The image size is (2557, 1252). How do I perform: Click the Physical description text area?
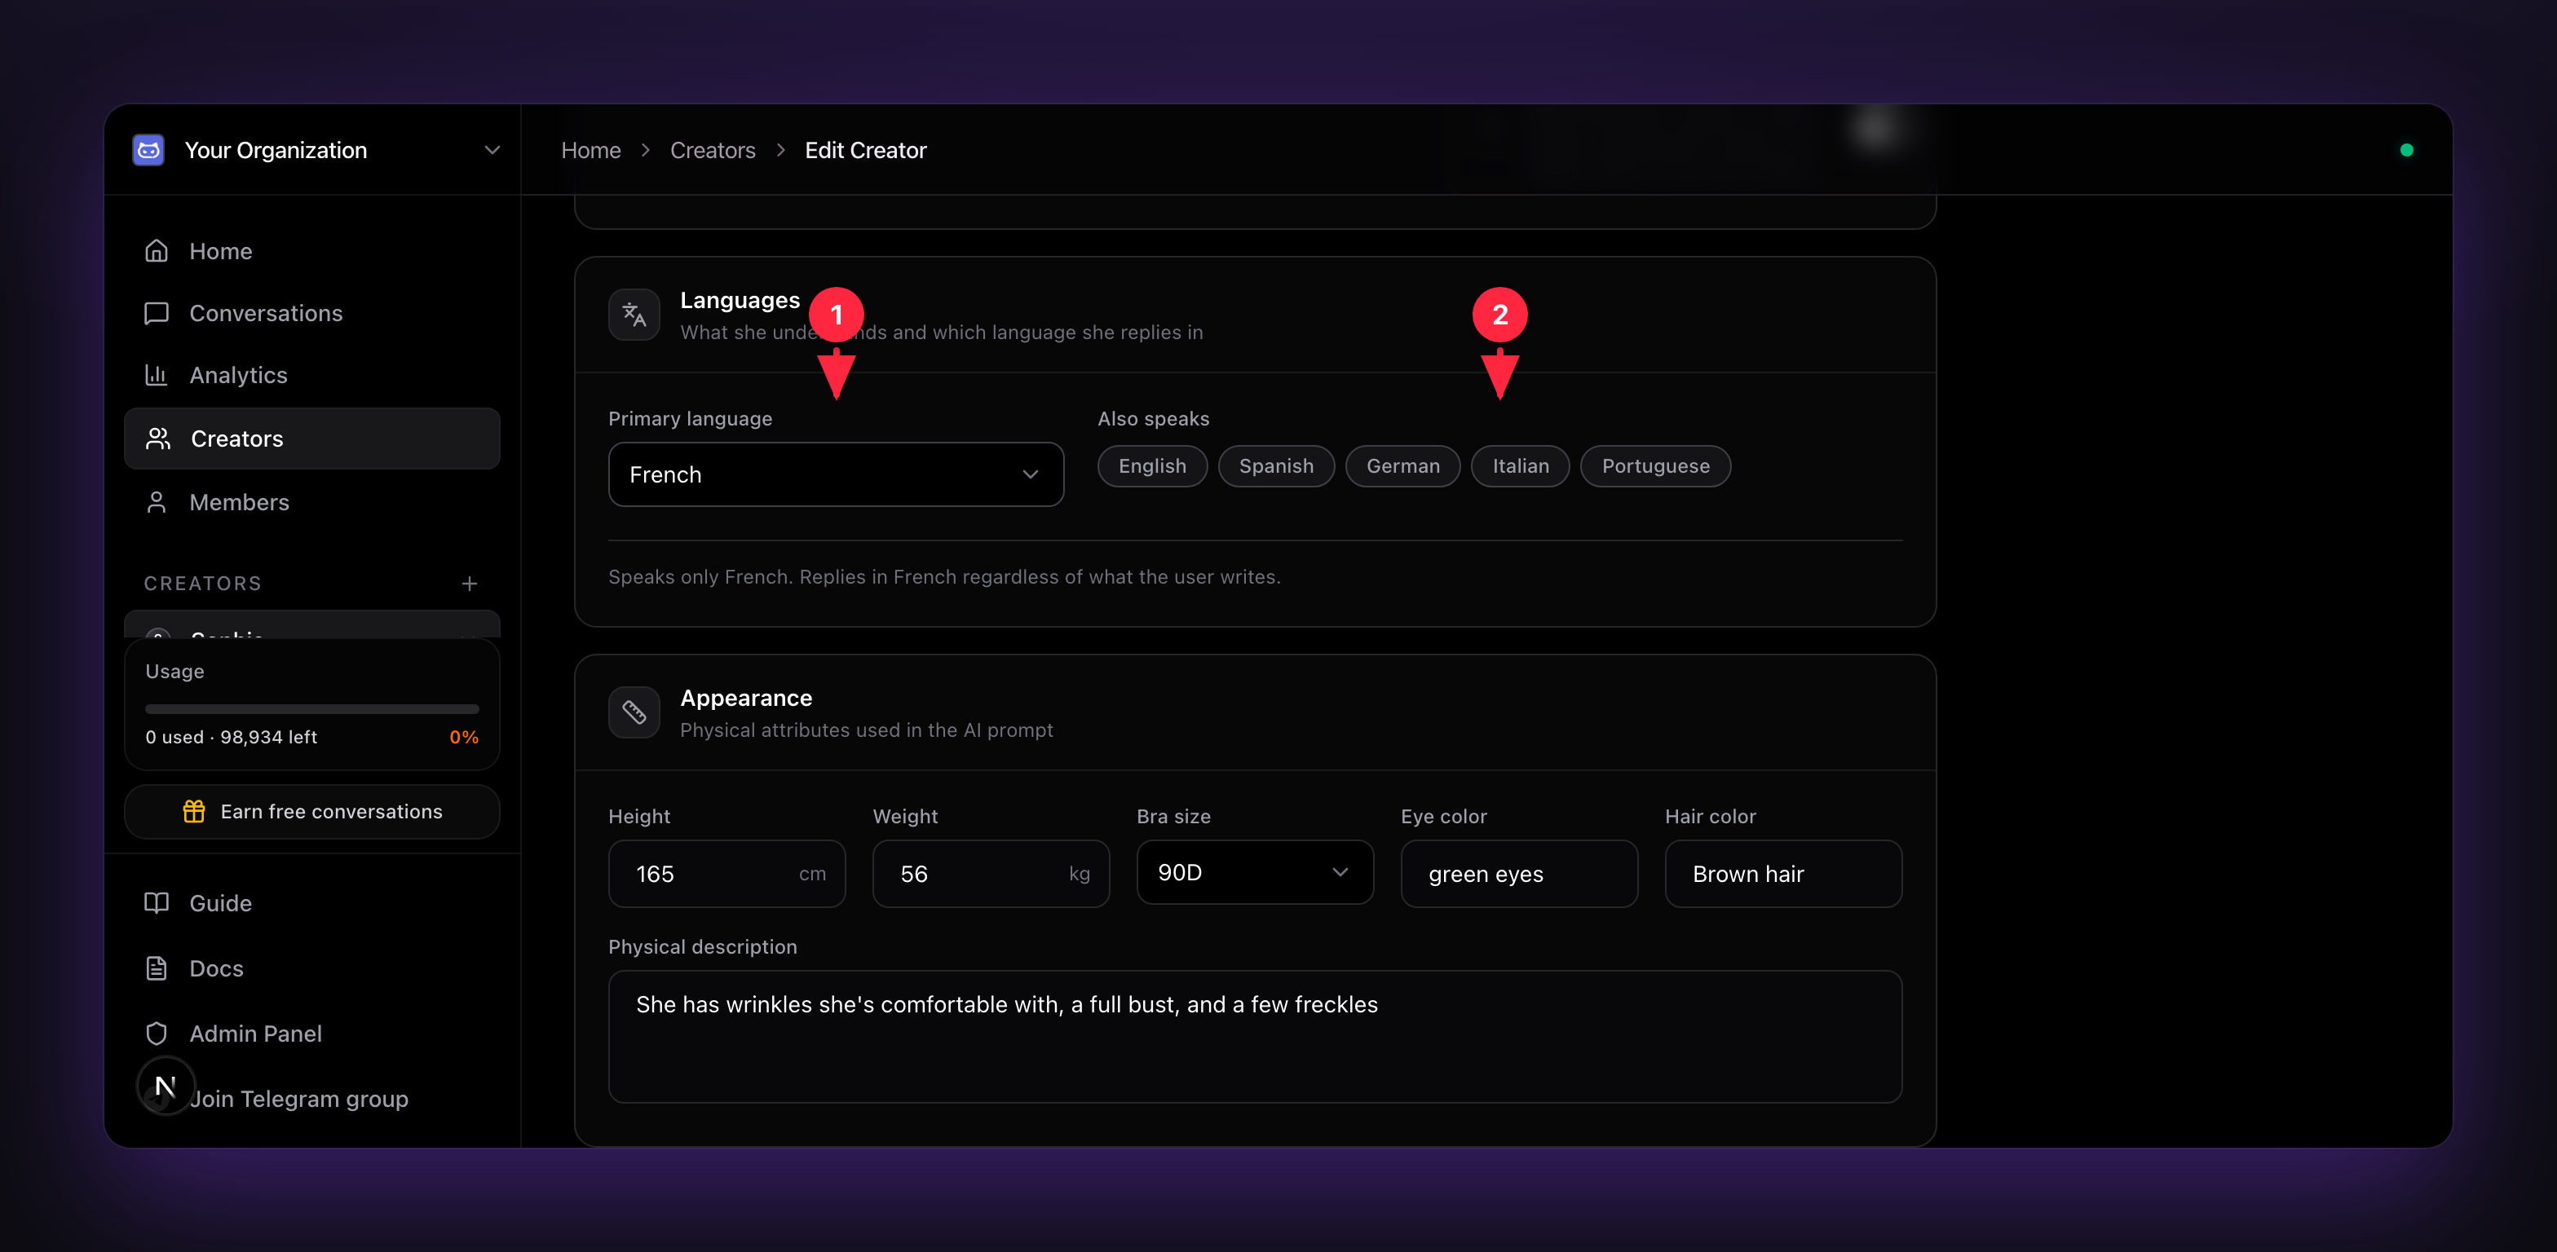(x=1255, y=1037)
